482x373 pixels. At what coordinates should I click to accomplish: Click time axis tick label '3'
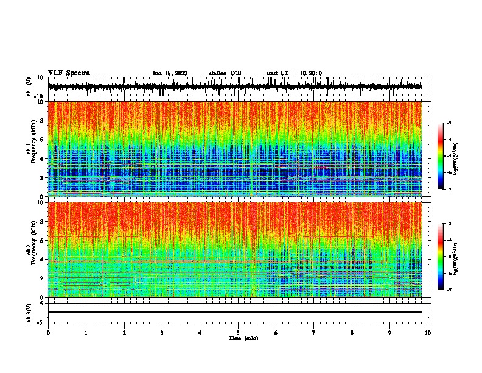point(162,333)
